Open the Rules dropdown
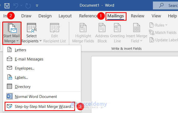The image size is (178, 113). (158, 25)
